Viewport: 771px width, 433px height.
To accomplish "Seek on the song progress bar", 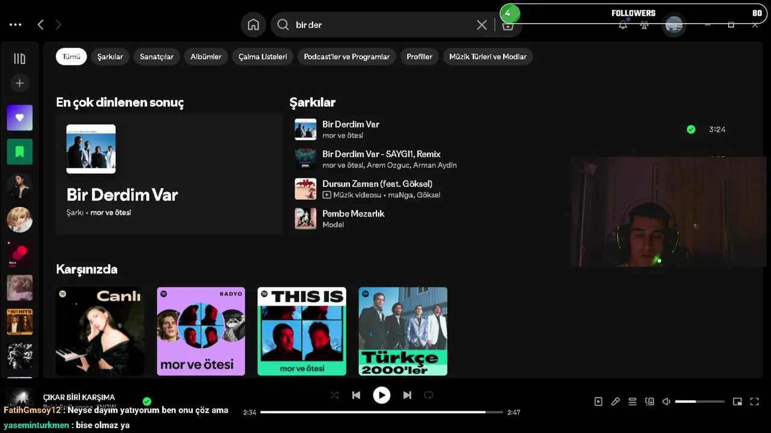I will click(382, 412).
